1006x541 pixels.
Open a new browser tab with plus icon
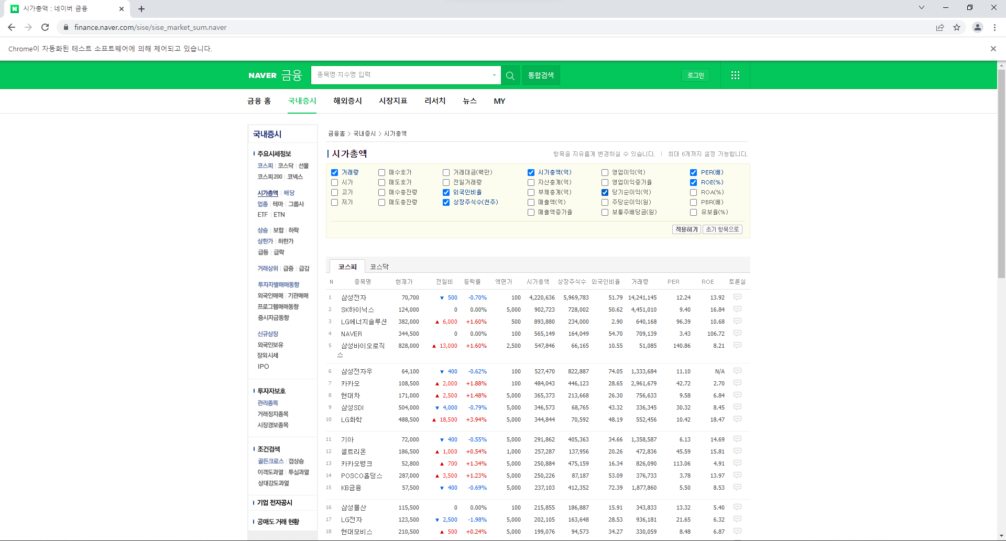tap(141, 9)
